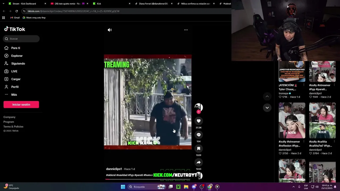Open site information icon in address bar
The height and width of the screenshot is (191, 340).
click(x=24, y=11)
